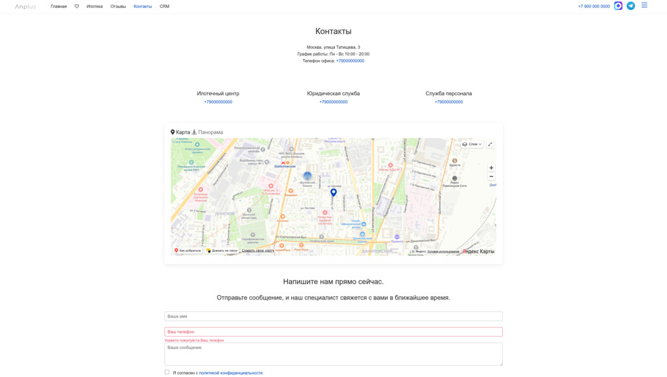This screenshot has height=377, width=667.
Task: Open the Слои layers dropdown on map
Action: click(x=472, y=145)
